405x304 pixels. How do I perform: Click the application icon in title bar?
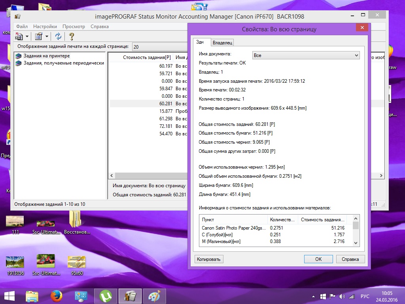[17, 16]
